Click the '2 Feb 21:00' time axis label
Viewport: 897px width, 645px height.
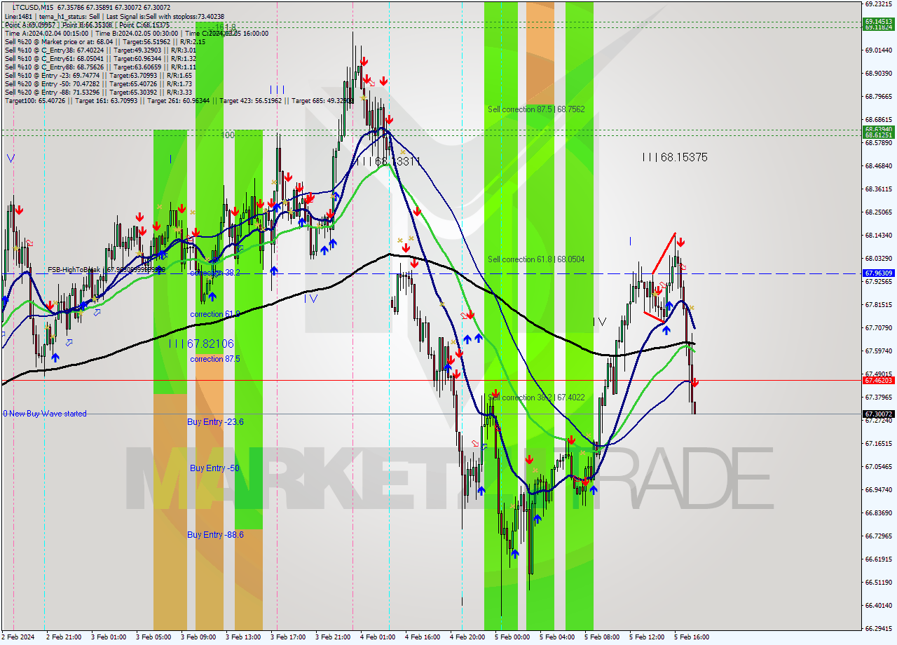click(x=65, y=637)
